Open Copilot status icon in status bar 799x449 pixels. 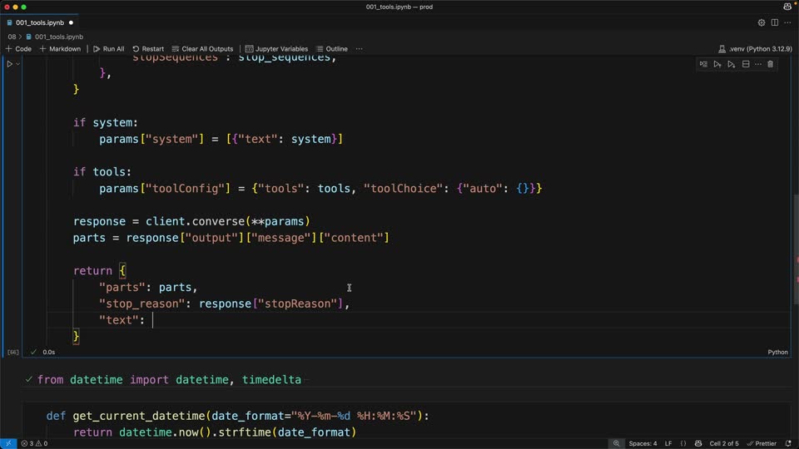(x=698, y=443)
